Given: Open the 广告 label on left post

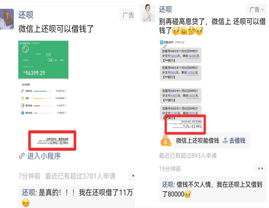Looking at the screenshot, I should [x=127, y=15].
